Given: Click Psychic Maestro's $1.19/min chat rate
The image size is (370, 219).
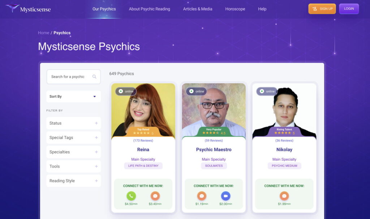Looking at the screenshot, I should click(x=202, y=204).
